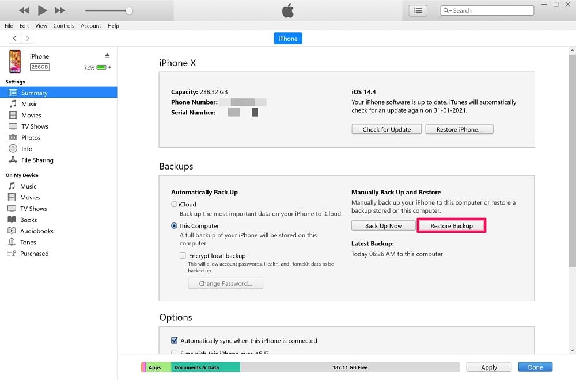576x380 pixels.
Task: Click the fast forward next track button
Action: click(60, 10)
